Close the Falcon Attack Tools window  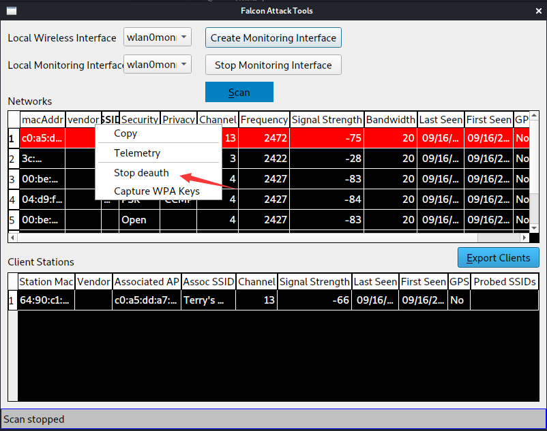pos(539,11)
